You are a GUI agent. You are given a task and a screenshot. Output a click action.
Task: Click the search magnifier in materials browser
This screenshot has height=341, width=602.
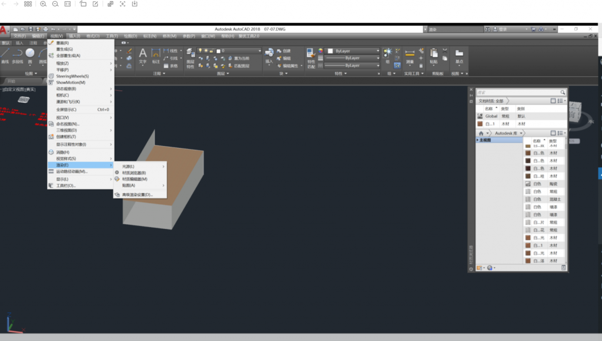click(563, 92)
